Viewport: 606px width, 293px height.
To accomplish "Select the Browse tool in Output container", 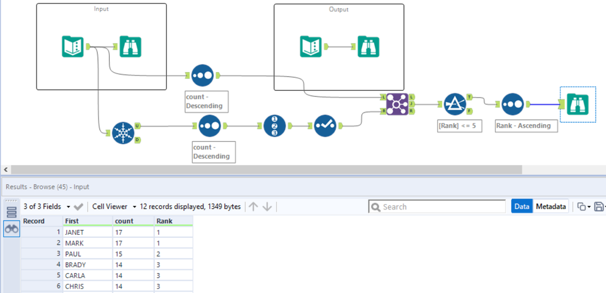I will point(368,46).
